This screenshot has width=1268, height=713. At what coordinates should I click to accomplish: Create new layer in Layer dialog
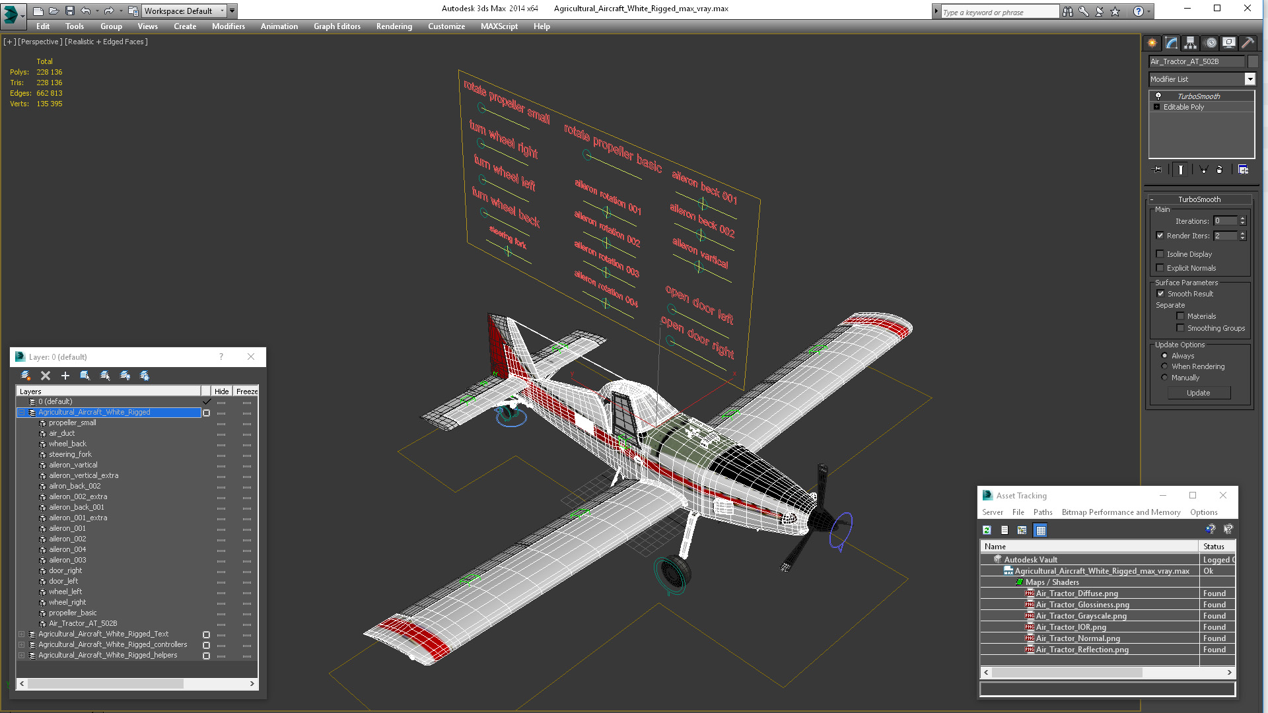tap(26, 376)
